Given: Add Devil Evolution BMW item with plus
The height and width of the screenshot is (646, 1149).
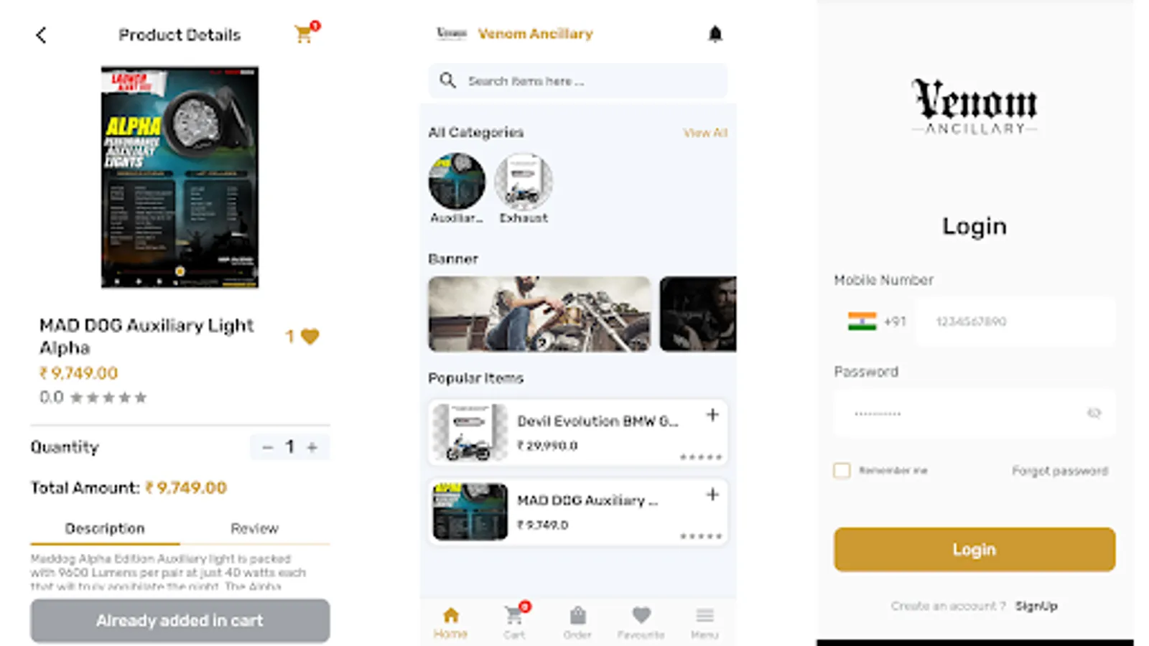Looking at the screenshot, I should (x=712, y=415).
